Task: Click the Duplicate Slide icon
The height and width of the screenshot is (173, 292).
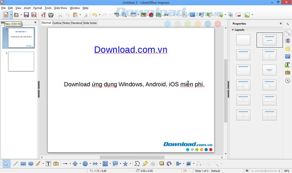Action: [x=230, y=15]
